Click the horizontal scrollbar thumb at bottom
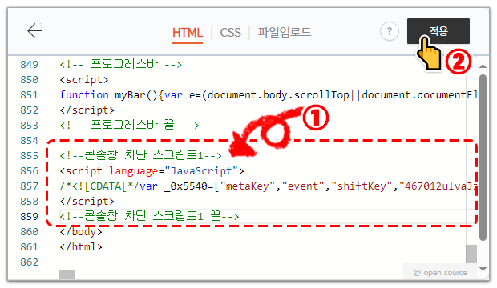Screen dimensions: 497x288 pos(67,274)
